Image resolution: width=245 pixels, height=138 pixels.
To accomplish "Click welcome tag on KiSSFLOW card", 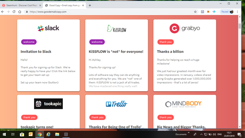I will pos(97,42).
